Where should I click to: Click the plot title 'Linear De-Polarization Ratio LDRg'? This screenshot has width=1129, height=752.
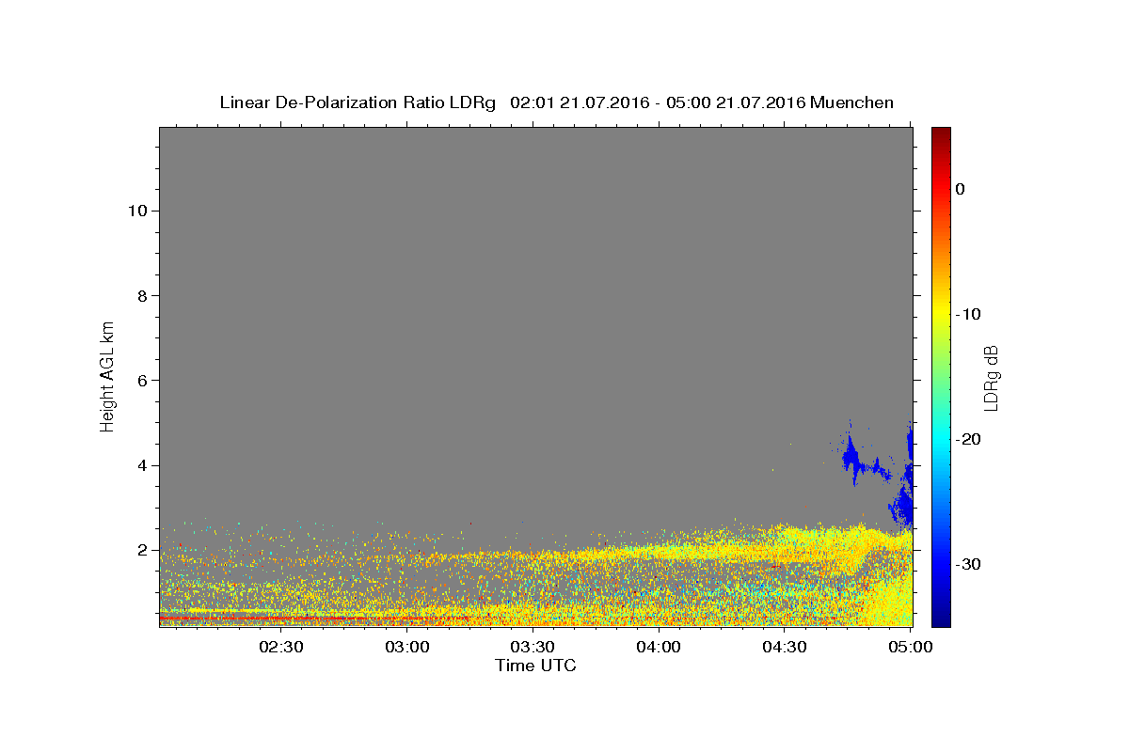pos(357,102)
